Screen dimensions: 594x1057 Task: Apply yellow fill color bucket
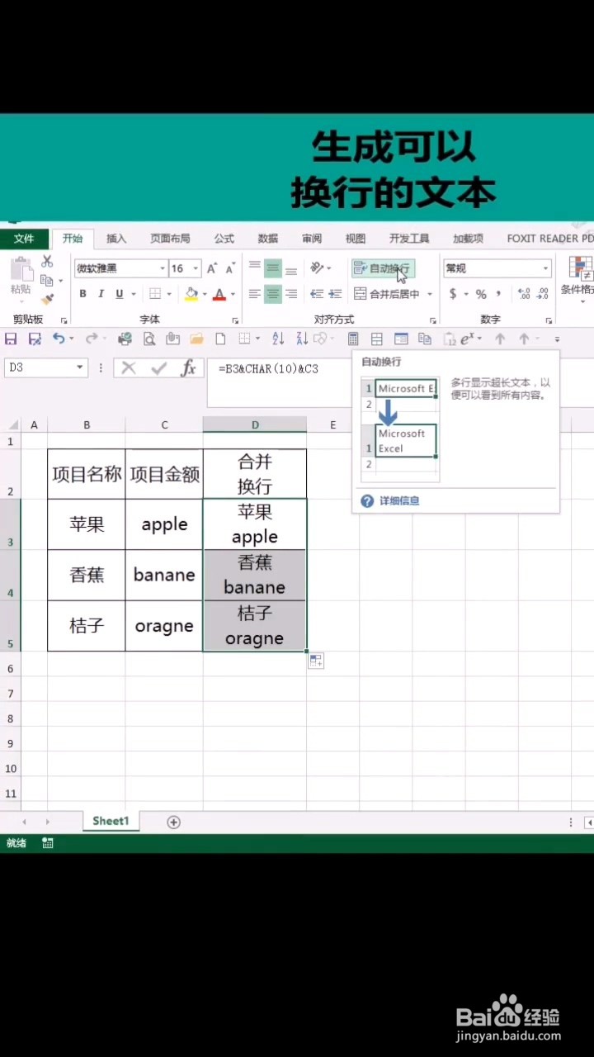[x=191, y=294]
